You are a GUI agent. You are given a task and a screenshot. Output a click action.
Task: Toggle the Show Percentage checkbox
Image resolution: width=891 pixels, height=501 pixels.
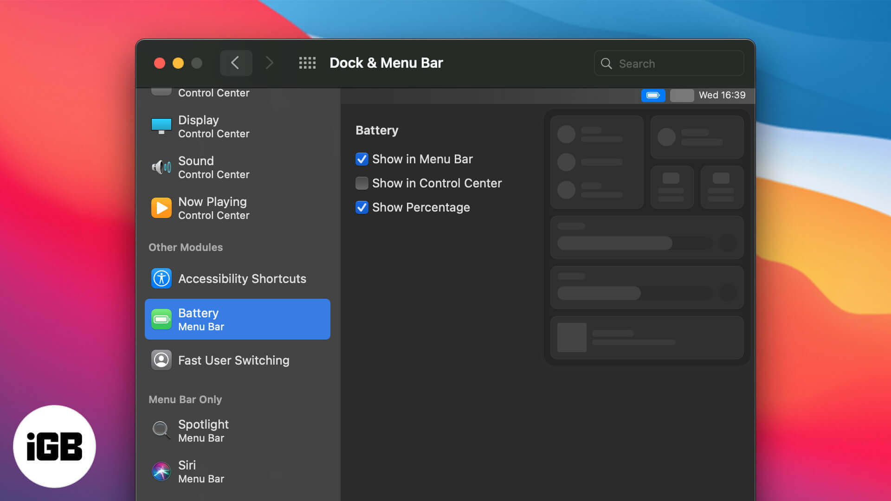pos(362,207)
